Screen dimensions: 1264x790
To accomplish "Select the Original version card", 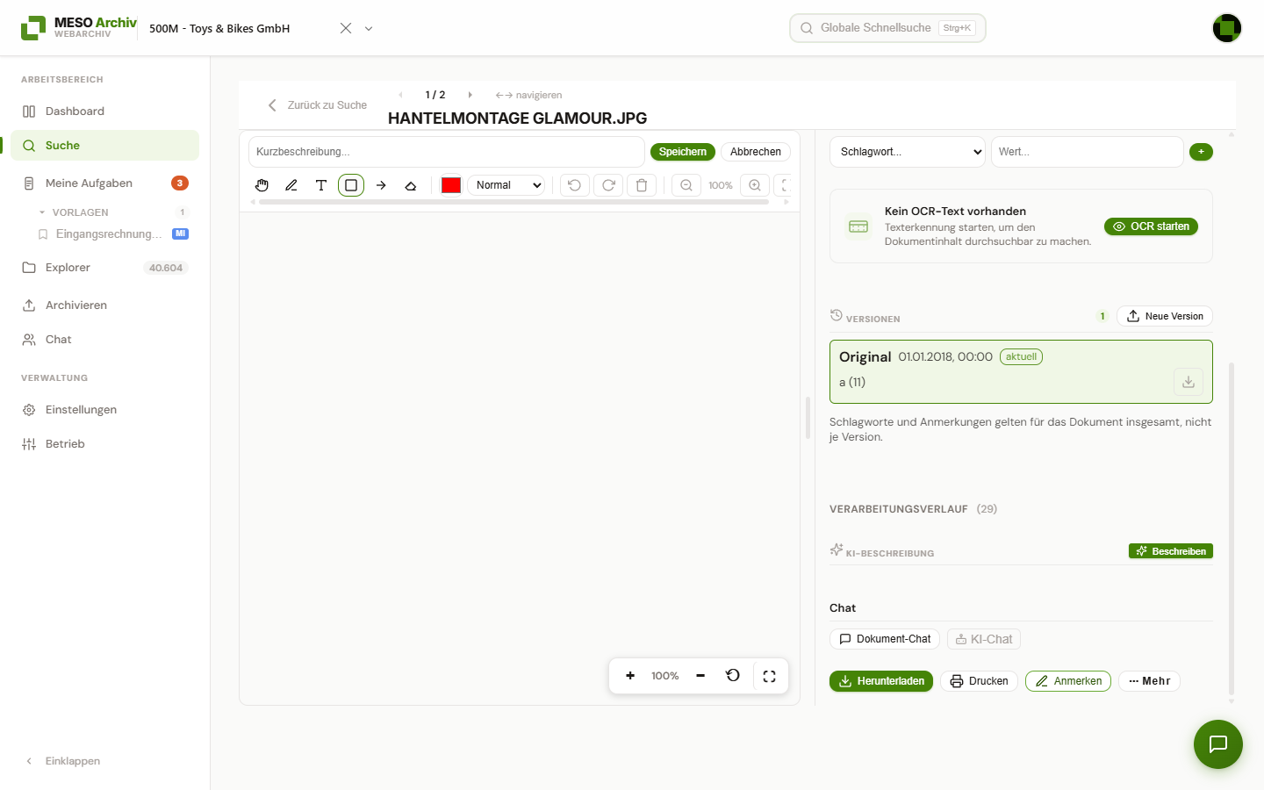I will pyautogui.click(x=1021, y=371).
